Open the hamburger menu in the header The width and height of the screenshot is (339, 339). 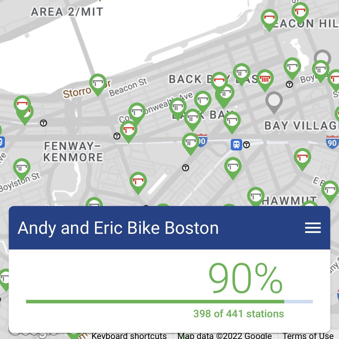point(313,228)
